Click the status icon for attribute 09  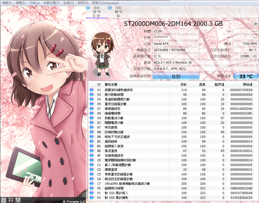91,114
